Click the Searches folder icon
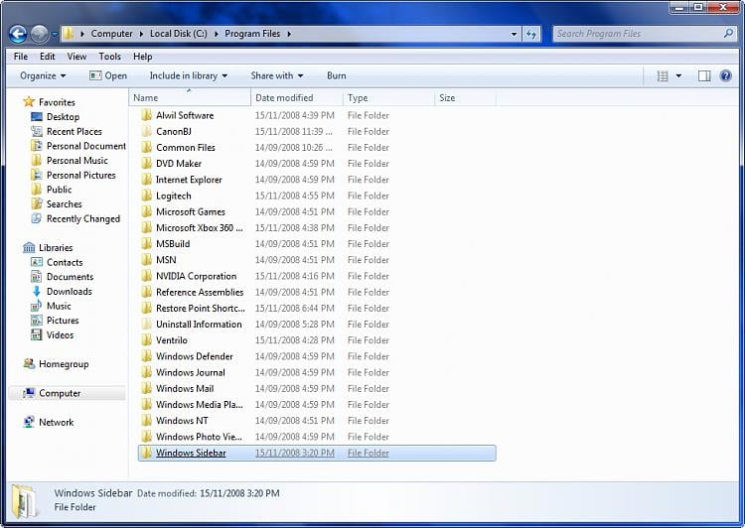The image size is (745, 528). pyautogui.click(x=37, y=204)
